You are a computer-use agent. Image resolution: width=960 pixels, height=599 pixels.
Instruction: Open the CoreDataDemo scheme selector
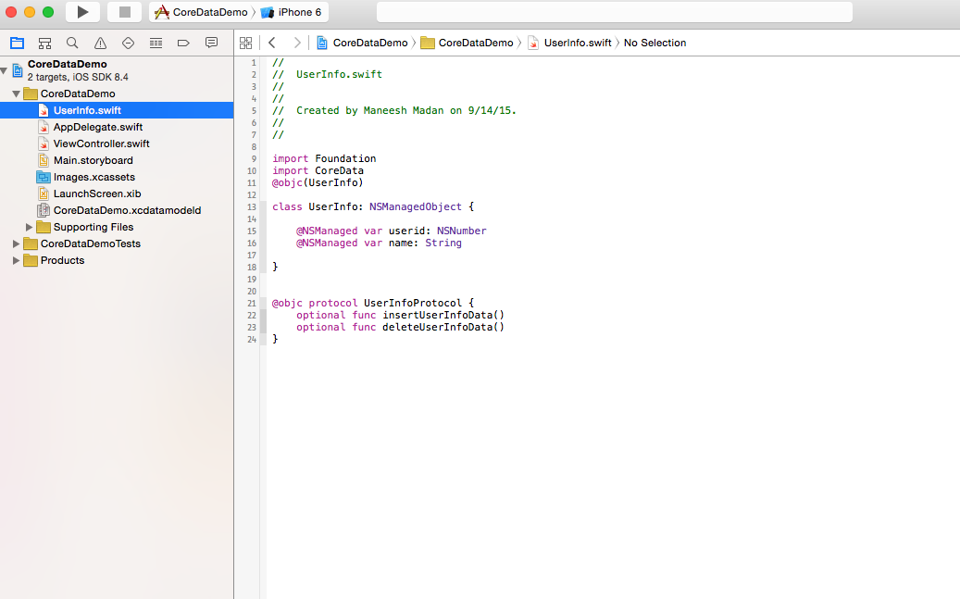201,12
